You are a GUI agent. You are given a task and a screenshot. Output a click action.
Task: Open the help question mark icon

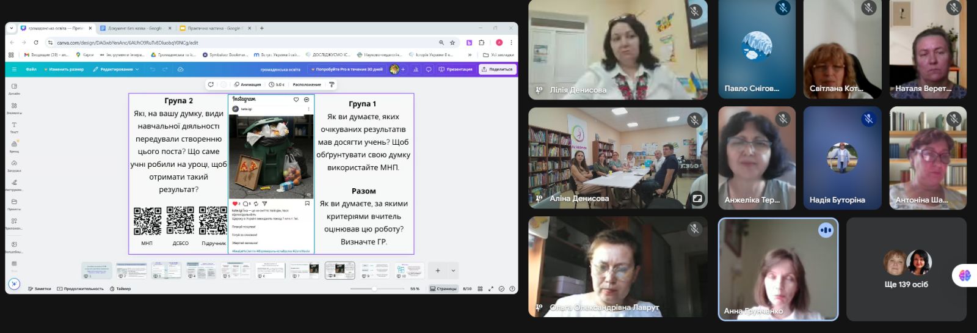(x=512, y=288)
